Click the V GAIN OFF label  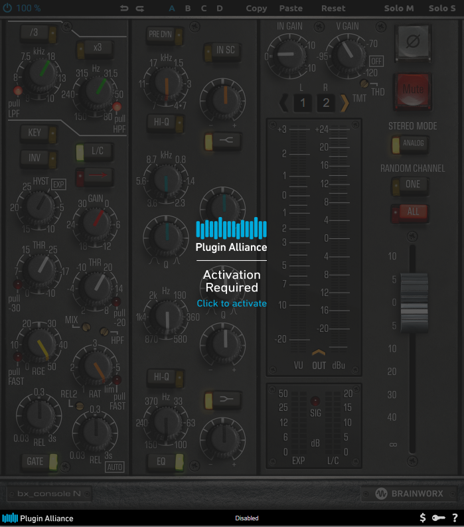[376, 61]
